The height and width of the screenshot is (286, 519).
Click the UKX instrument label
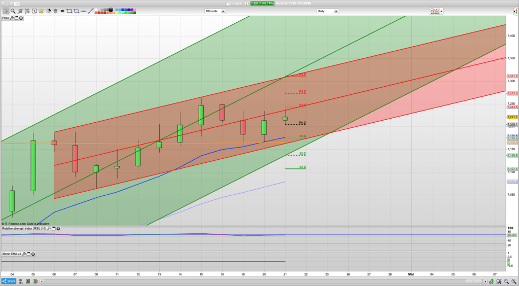237,3
